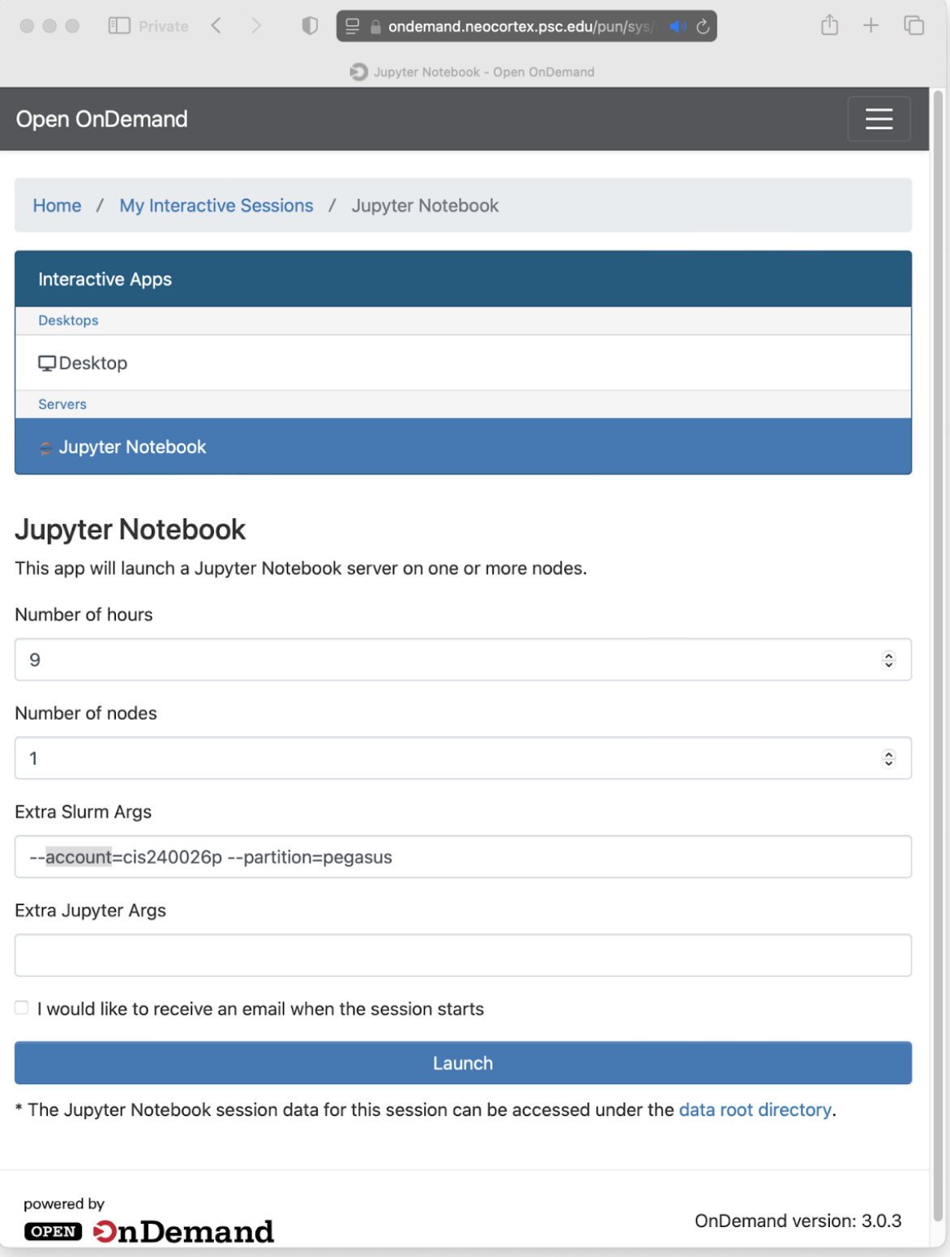This screenshot has width=950, height=1257.
Task: Mute audio via the address bar speaker icon
Action: (678, 27)
